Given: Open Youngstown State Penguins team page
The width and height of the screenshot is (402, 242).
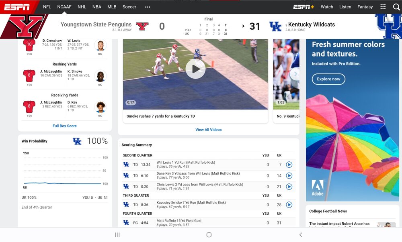Looking at the screenshot, I should [96, 24].
